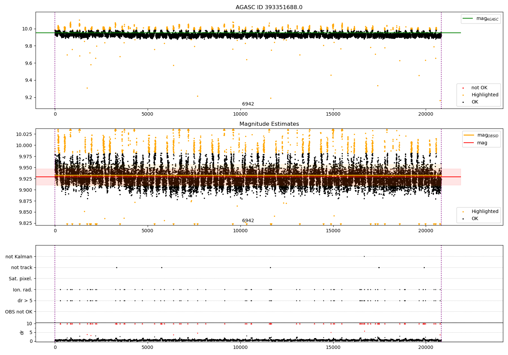Click the red 'mag' legend entry

coord(482,143)
